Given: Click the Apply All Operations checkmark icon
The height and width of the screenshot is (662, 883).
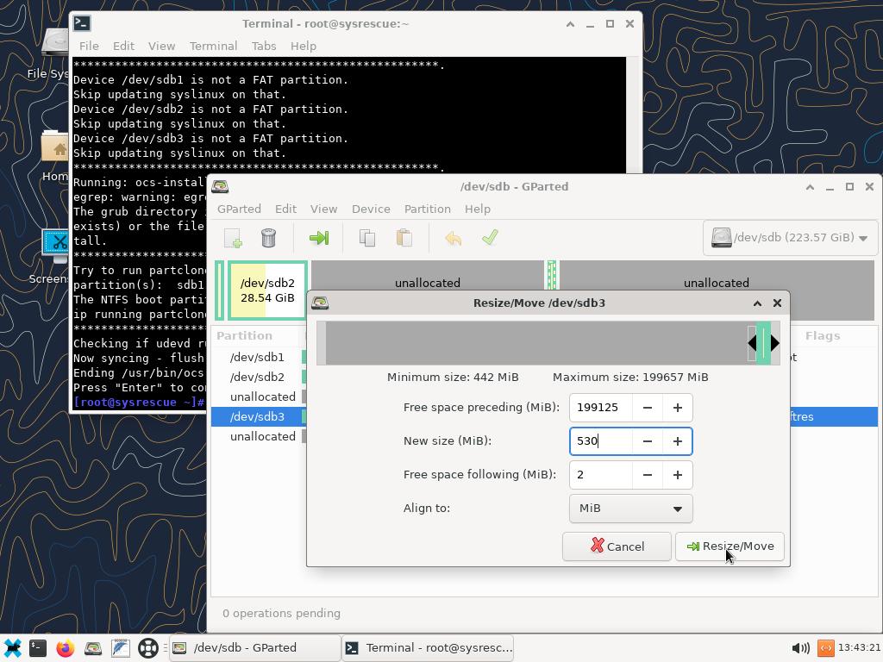Looking at the screenshot, I should click(490, 238).
